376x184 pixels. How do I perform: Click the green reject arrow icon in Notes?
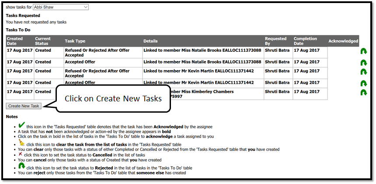tap(22, 166)
